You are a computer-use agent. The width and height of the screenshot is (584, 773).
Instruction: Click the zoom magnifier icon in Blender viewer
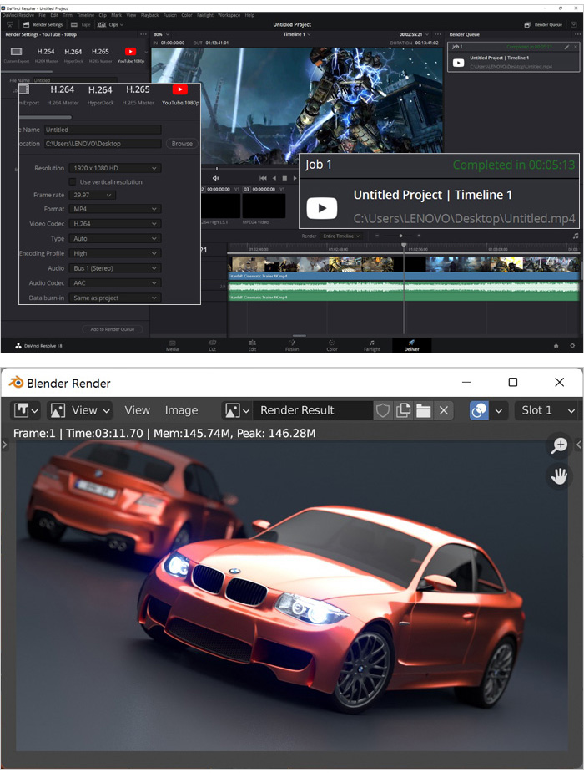coord(559,445)
